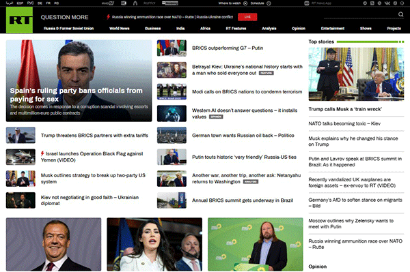The image size is (410, 272).
Task: Open the Africa section
Action: (205, 29)
